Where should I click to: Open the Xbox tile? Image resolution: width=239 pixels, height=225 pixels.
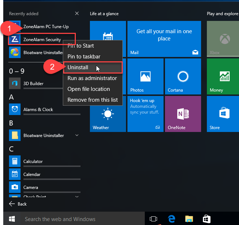223,39
